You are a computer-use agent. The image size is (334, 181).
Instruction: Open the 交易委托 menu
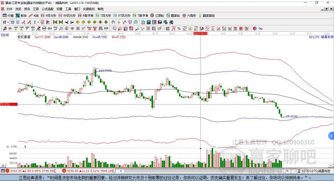[89, 9]
